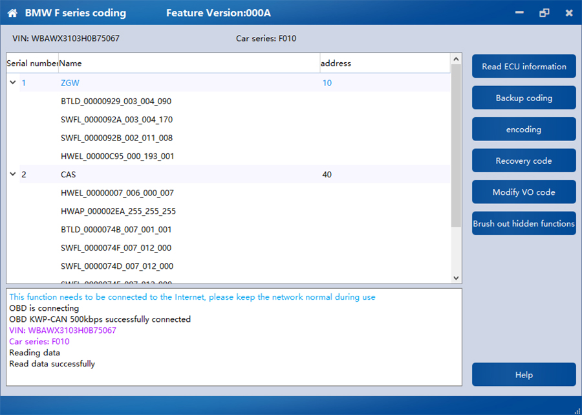Click the restore window icon
This screenshot has height=415, width=582.
coord(544,13)
